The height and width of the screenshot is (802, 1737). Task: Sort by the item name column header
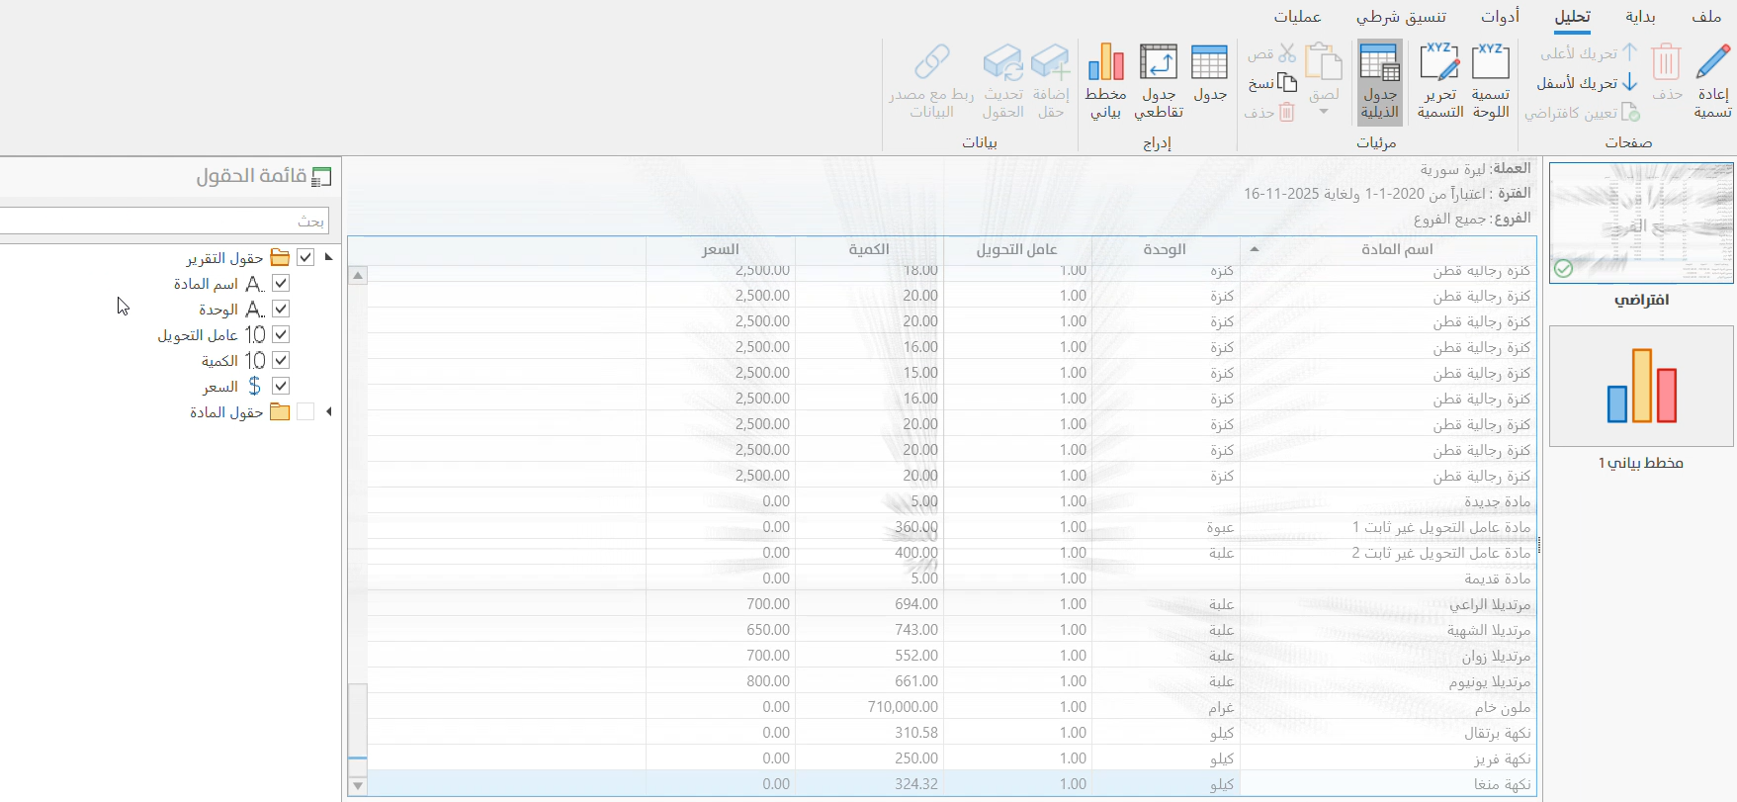[1396, 249]
